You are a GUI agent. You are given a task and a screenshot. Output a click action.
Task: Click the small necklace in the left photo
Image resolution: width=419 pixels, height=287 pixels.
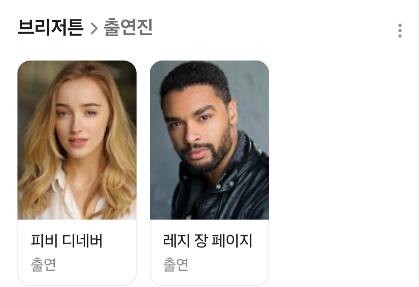pos(80,184)
